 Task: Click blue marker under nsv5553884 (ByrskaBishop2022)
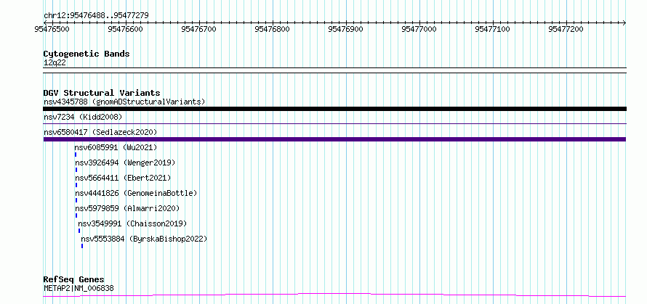[82, 246]
